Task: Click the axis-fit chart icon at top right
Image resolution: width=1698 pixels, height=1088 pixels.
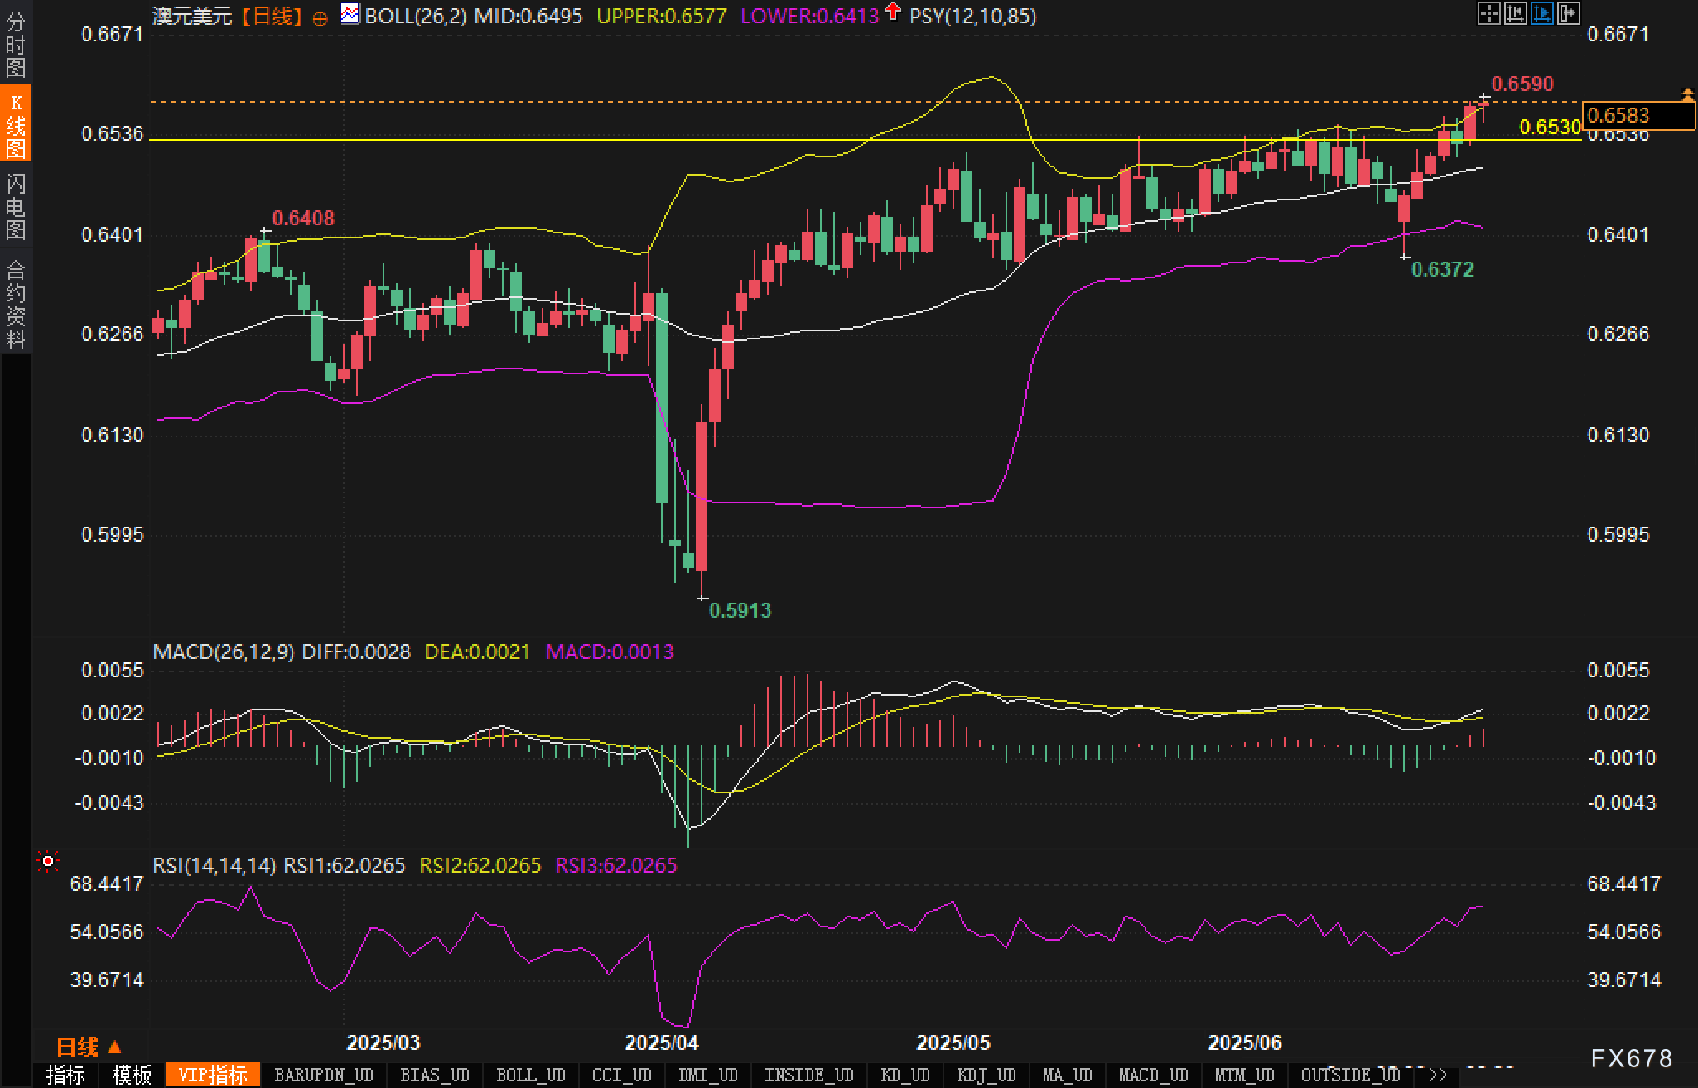Action: pyautogui.click(x=1515, y=13)
